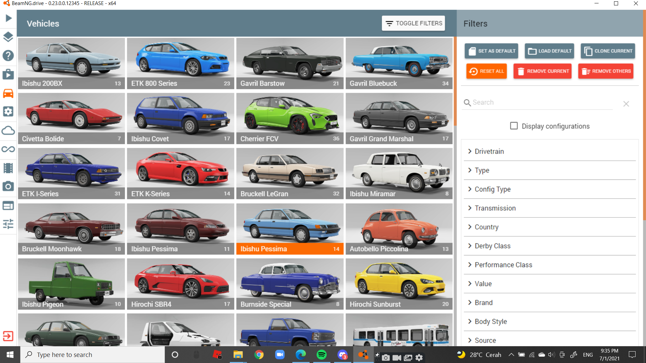Expand the Derby Class filter
Viewport: 646px width, 363px height.
click(550, 246)
